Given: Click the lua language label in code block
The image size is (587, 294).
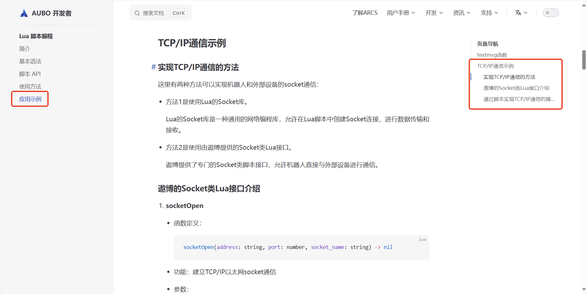Looking at the screenshot, I should [422, 239].
